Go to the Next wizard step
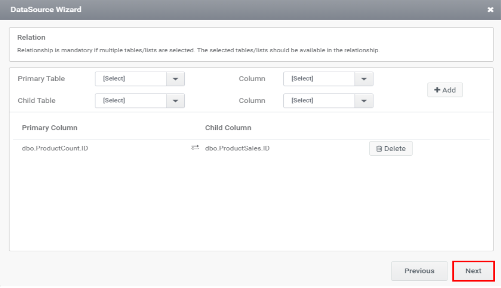 tap(473, 271)
